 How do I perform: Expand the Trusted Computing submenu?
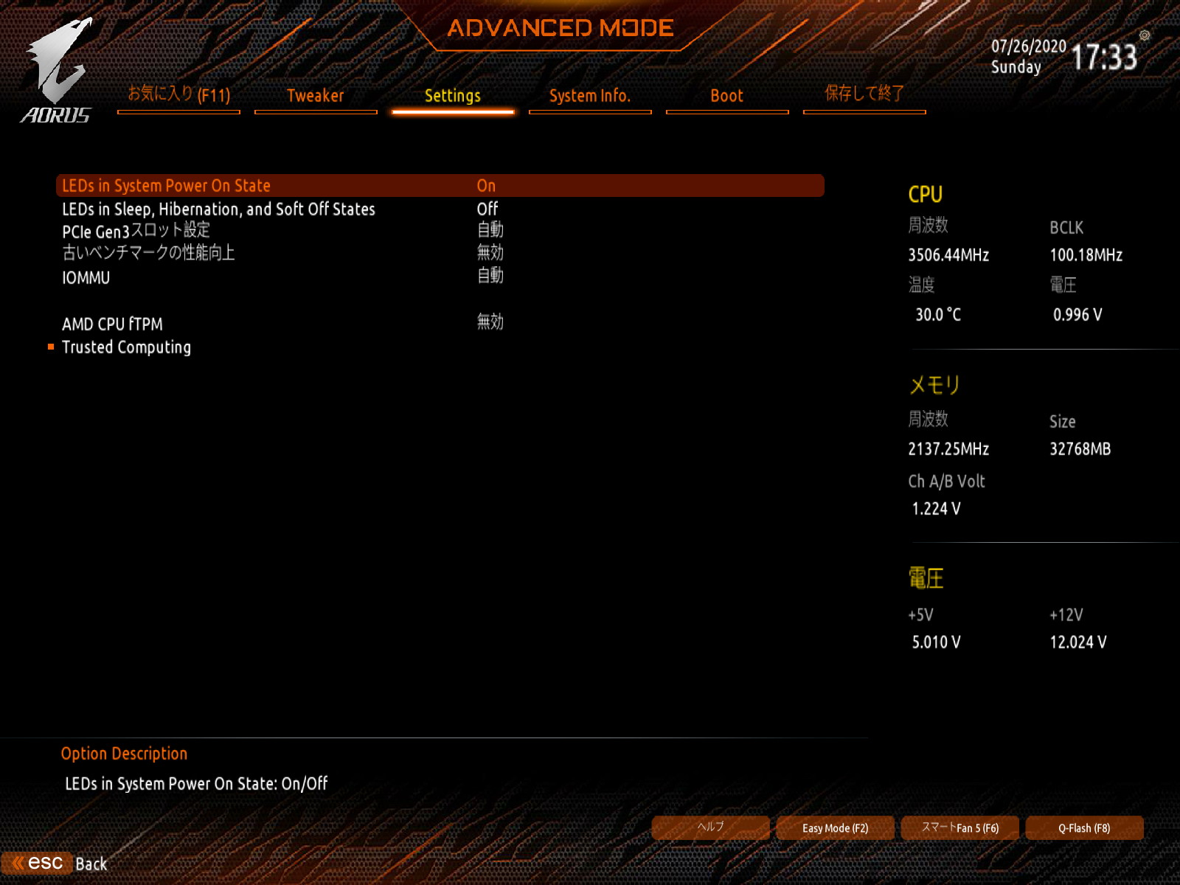click(x=126, y=347)
